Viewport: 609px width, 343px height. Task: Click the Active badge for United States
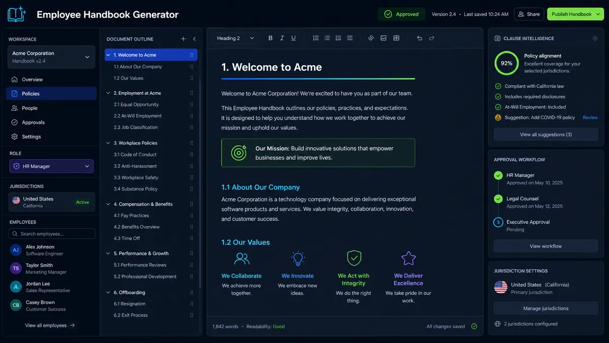[x=82, y=202]
